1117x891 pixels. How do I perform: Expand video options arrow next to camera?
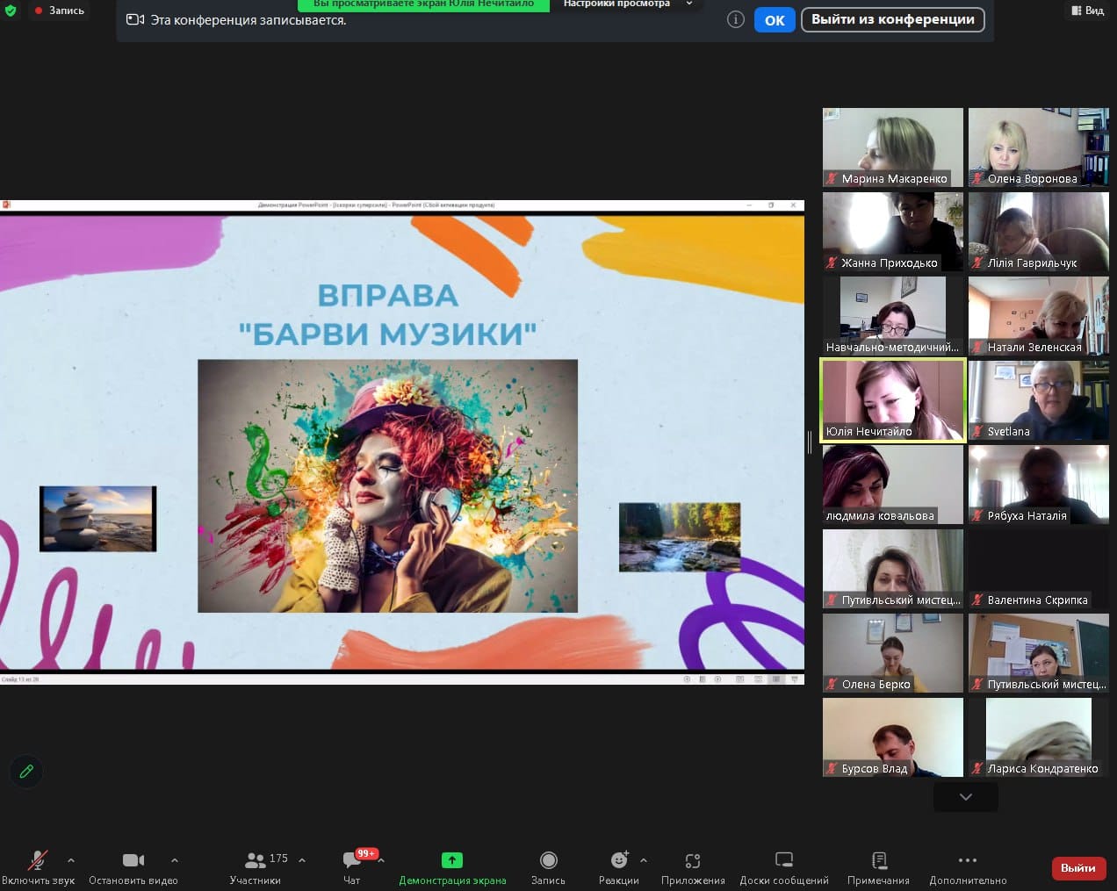click(175, 860)
